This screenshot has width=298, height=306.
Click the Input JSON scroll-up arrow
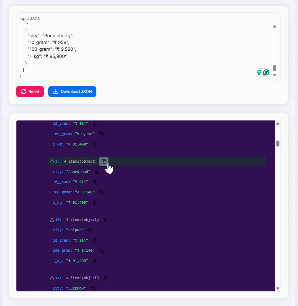pos(274,26)
